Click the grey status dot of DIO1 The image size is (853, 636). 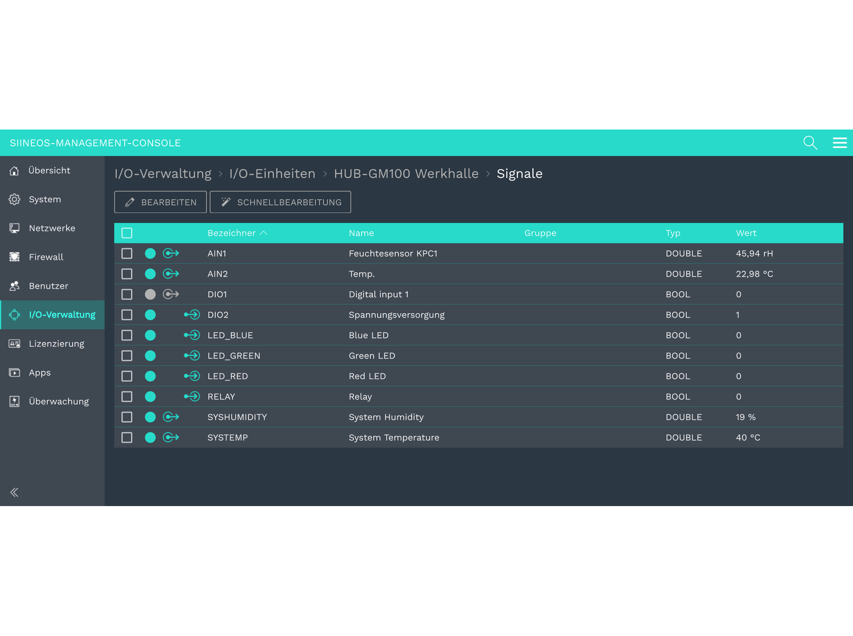pos(150,294)
